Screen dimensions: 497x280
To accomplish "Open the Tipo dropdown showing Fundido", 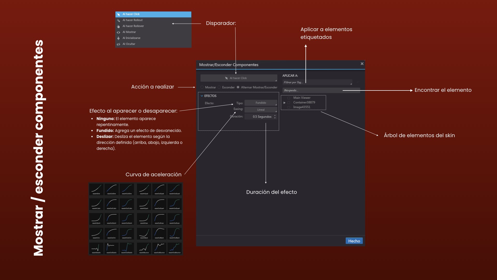I will 261,103.
